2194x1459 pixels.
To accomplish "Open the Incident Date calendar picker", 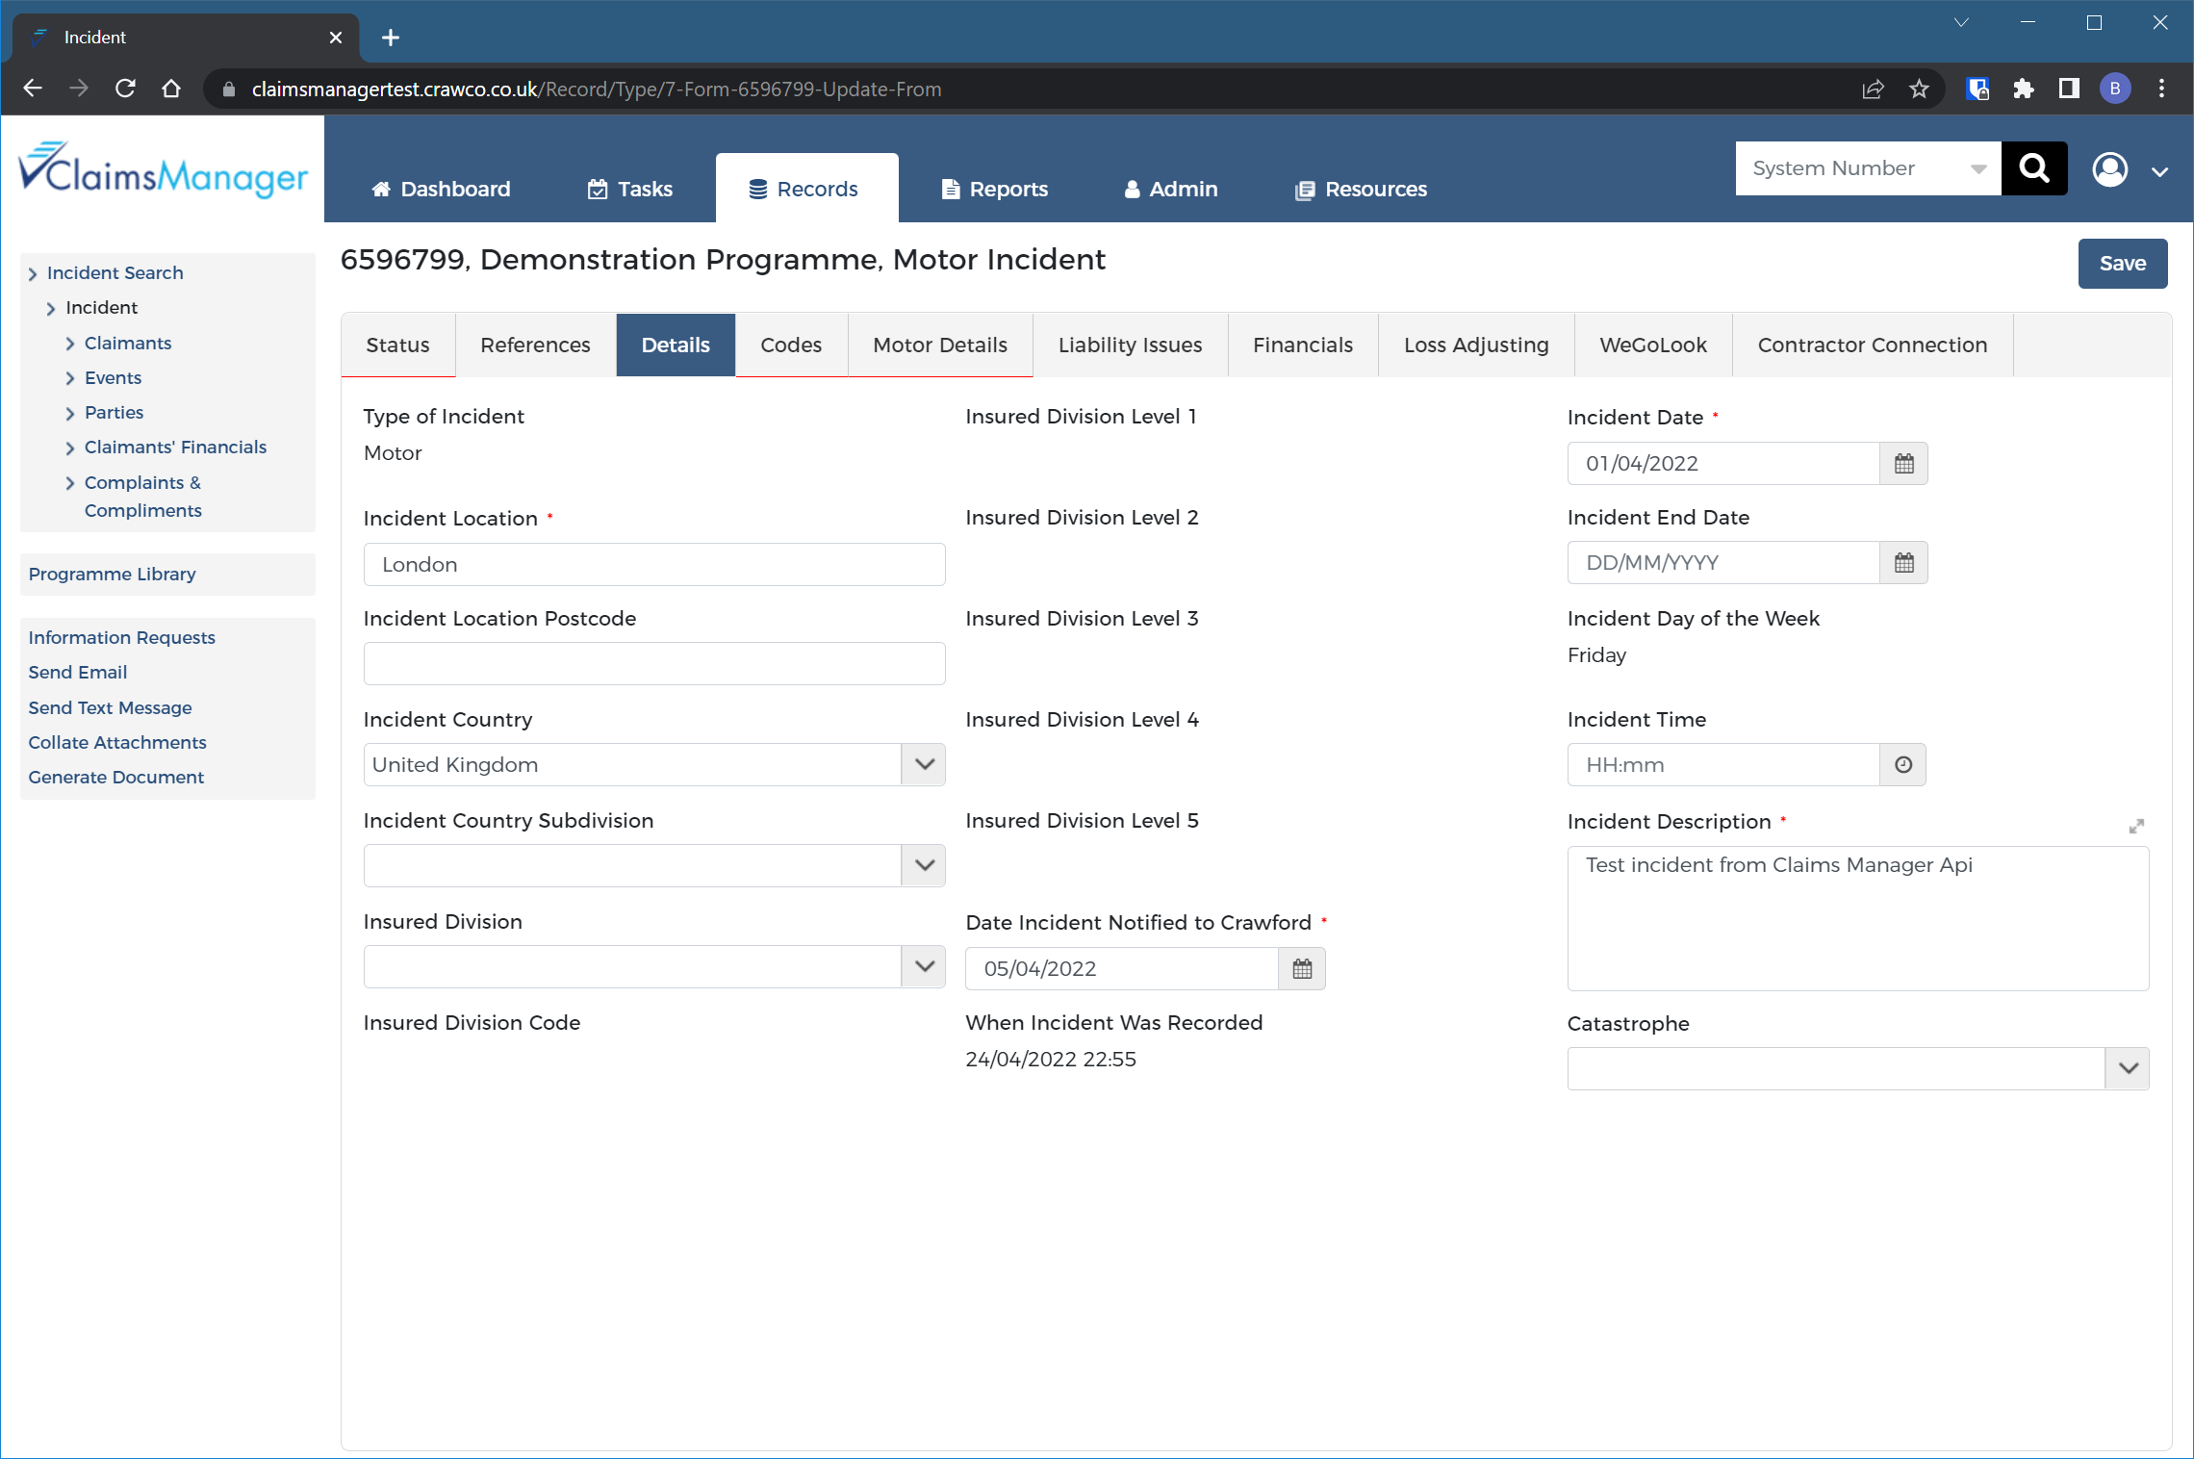I will (x=1903, y=464).
